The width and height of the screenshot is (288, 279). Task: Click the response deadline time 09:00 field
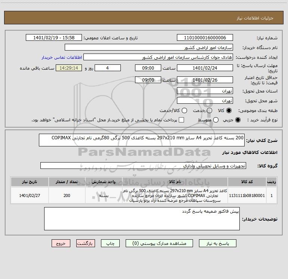pos(148,68)
